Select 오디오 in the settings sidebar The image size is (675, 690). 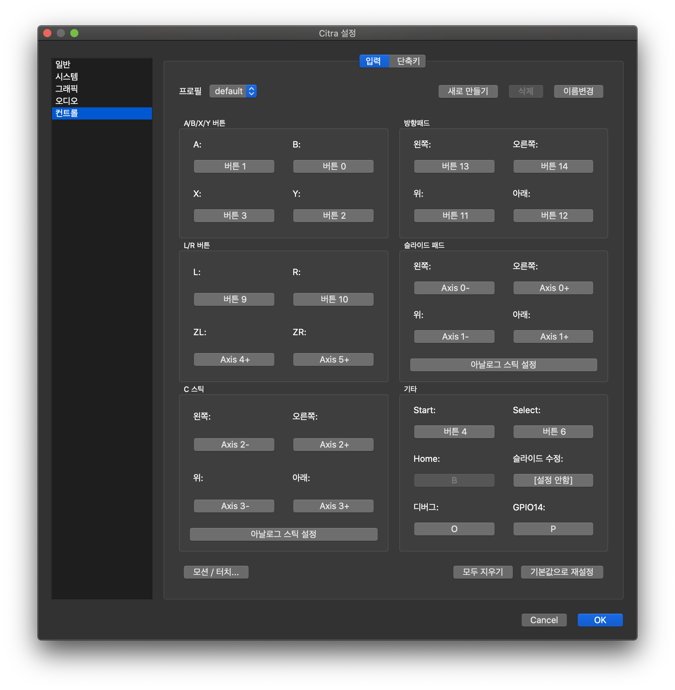point(102,101)
